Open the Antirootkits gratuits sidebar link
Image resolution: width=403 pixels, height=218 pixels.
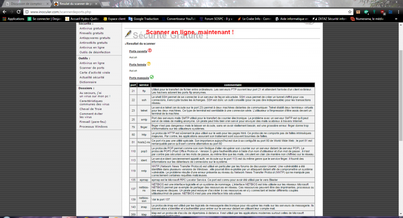click(x=93, y=43)
